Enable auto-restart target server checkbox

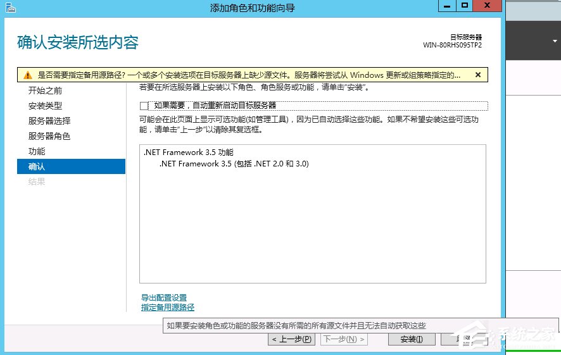[x=144, y=106]
